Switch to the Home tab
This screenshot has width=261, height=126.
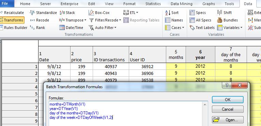point(25,4)
